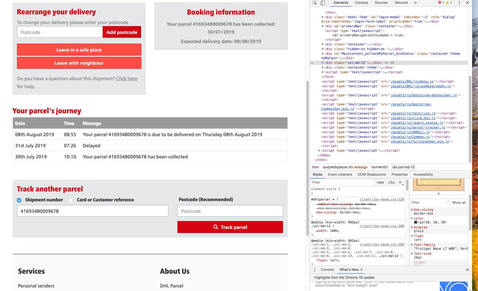Expand the box-sizing computed property
478x291 pixels.
coord(412,210)
